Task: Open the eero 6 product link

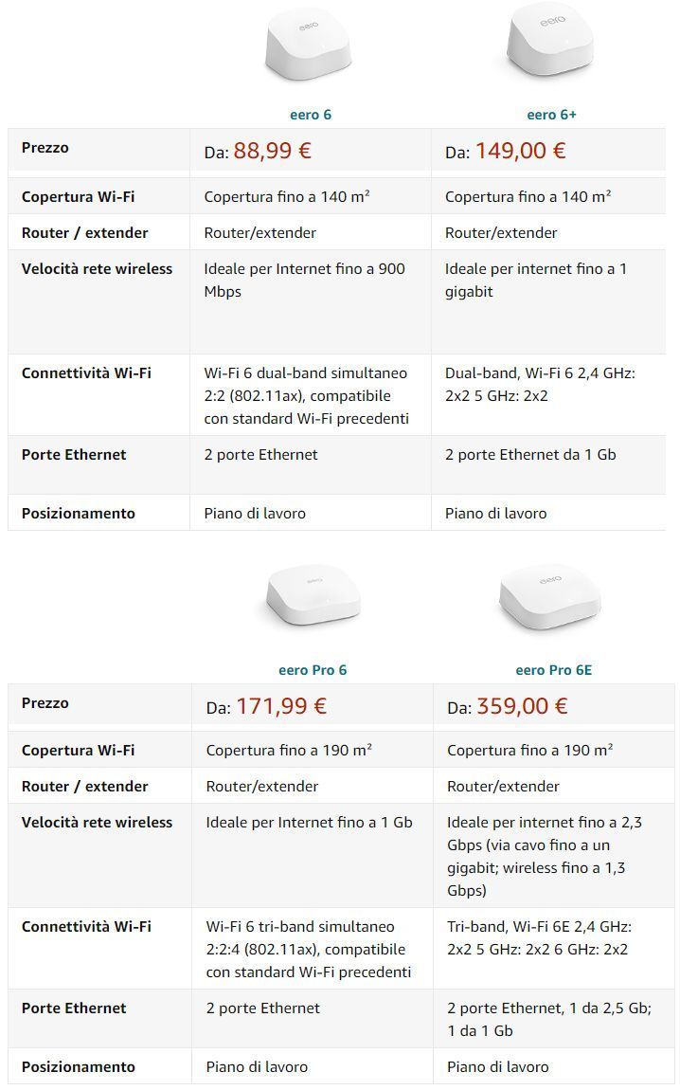Action: pos(311,115)
